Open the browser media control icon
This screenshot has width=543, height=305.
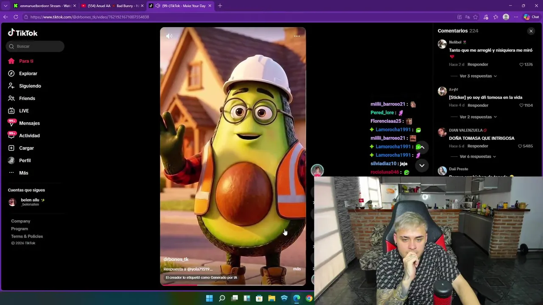point(486,17)
